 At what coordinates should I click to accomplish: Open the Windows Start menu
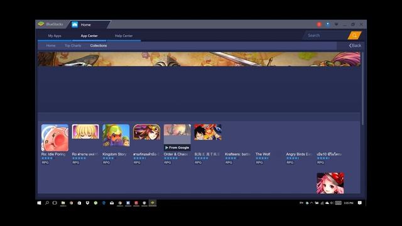(x=39, y=203)
